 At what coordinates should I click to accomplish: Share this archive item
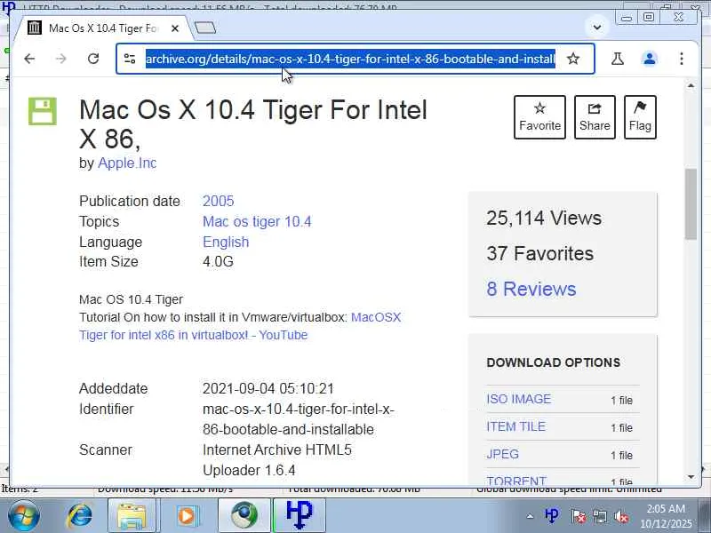tap(595, 117)
